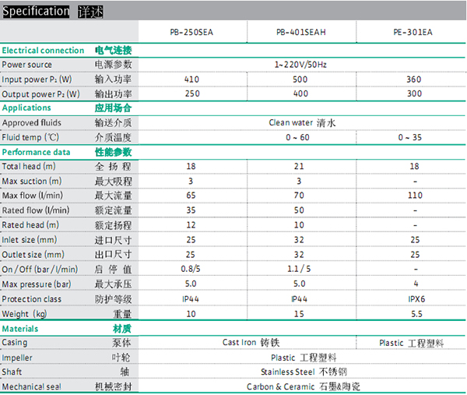Click the Applications section heading

[x=26, y=108]
